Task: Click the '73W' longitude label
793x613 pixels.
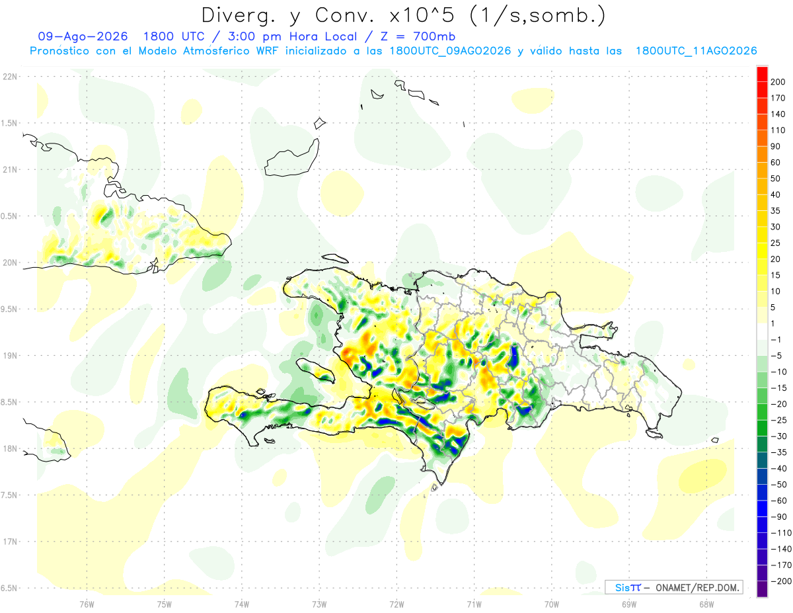Action: tap(319, 604)
